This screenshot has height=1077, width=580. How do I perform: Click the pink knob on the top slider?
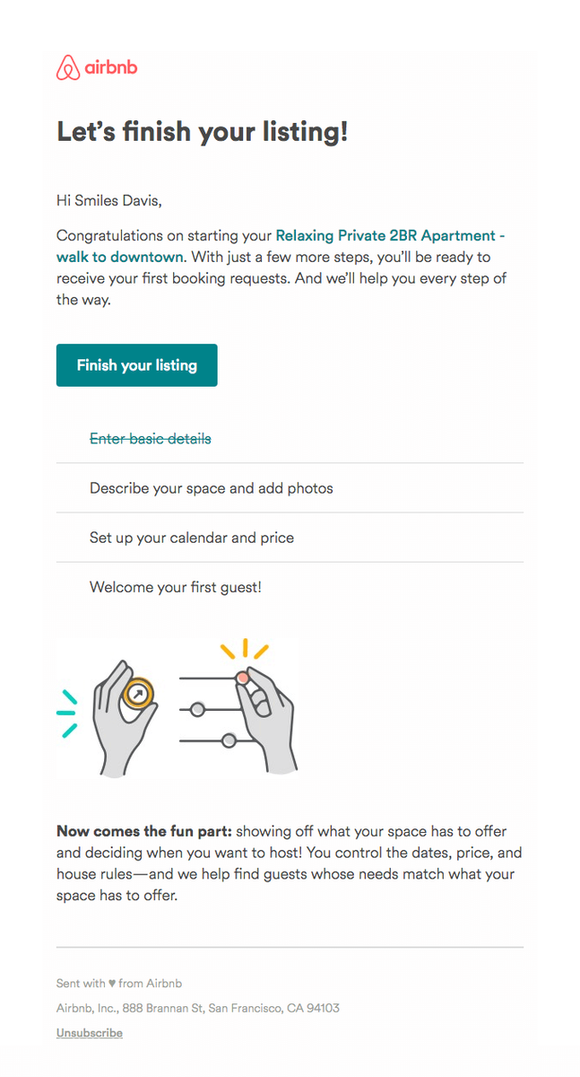(x=242, y=679)
